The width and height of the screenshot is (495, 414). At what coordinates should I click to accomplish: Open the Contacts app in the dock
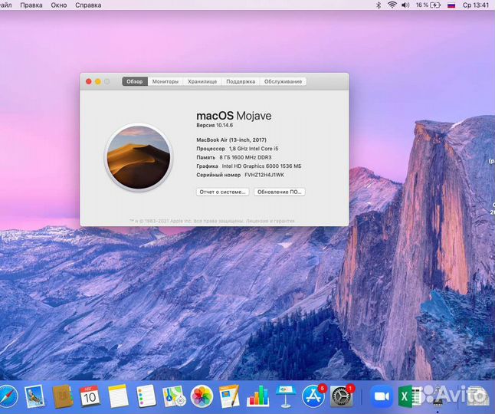(x=63, y=396)
